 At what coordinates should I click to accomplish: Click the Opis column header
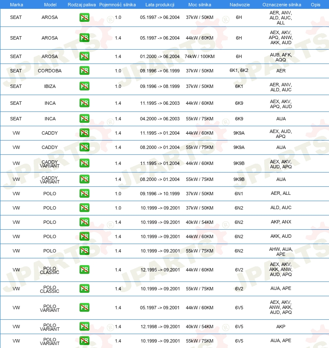click(x=316, y=5)
